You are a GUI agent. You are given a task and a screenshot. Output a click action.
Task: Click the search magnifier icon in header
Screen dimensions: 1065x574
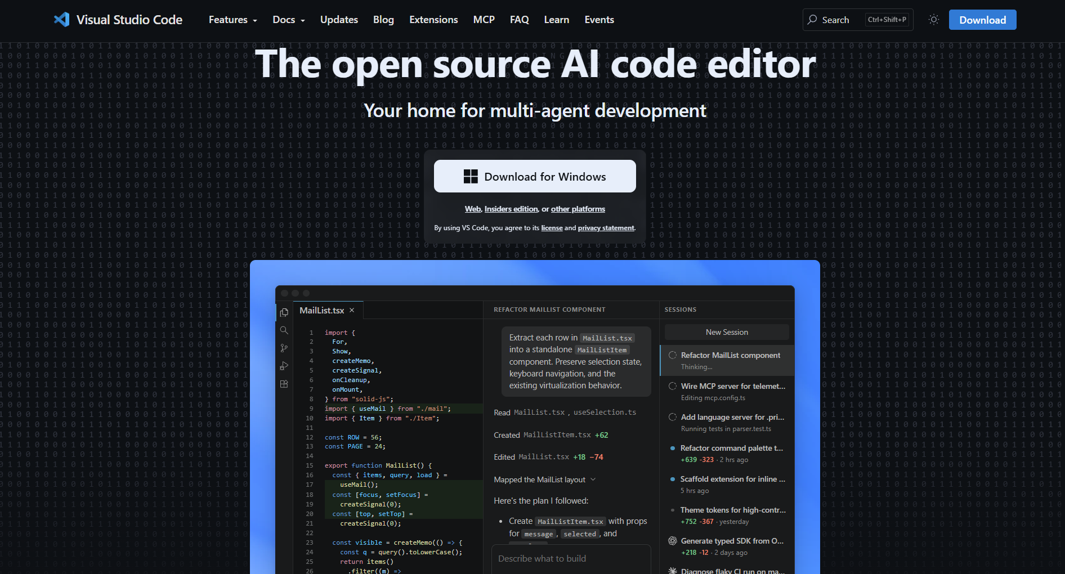(812, 20)
